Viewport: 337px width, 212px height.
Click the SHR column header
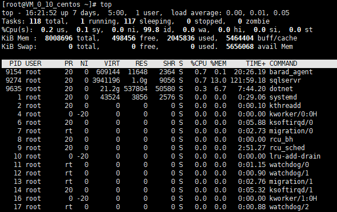click(169, 64)
